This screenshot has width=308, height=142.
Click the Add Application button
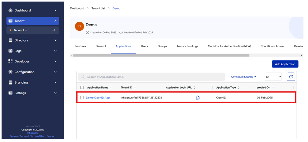click(285, 64)
